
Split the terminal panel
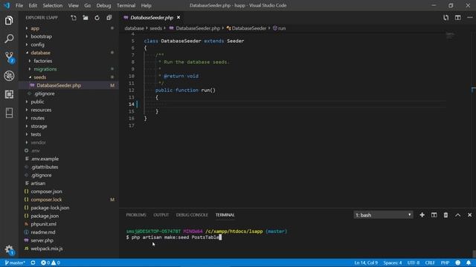434,215
